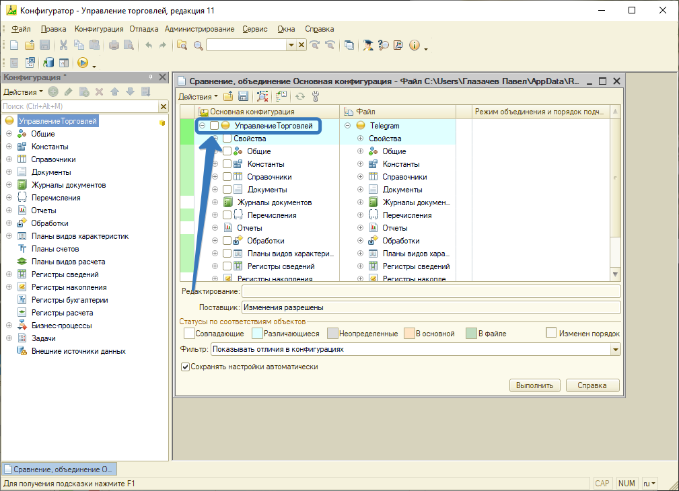Click the start debugging play icon
Viewport: 679px width, 491px height.
83,63
